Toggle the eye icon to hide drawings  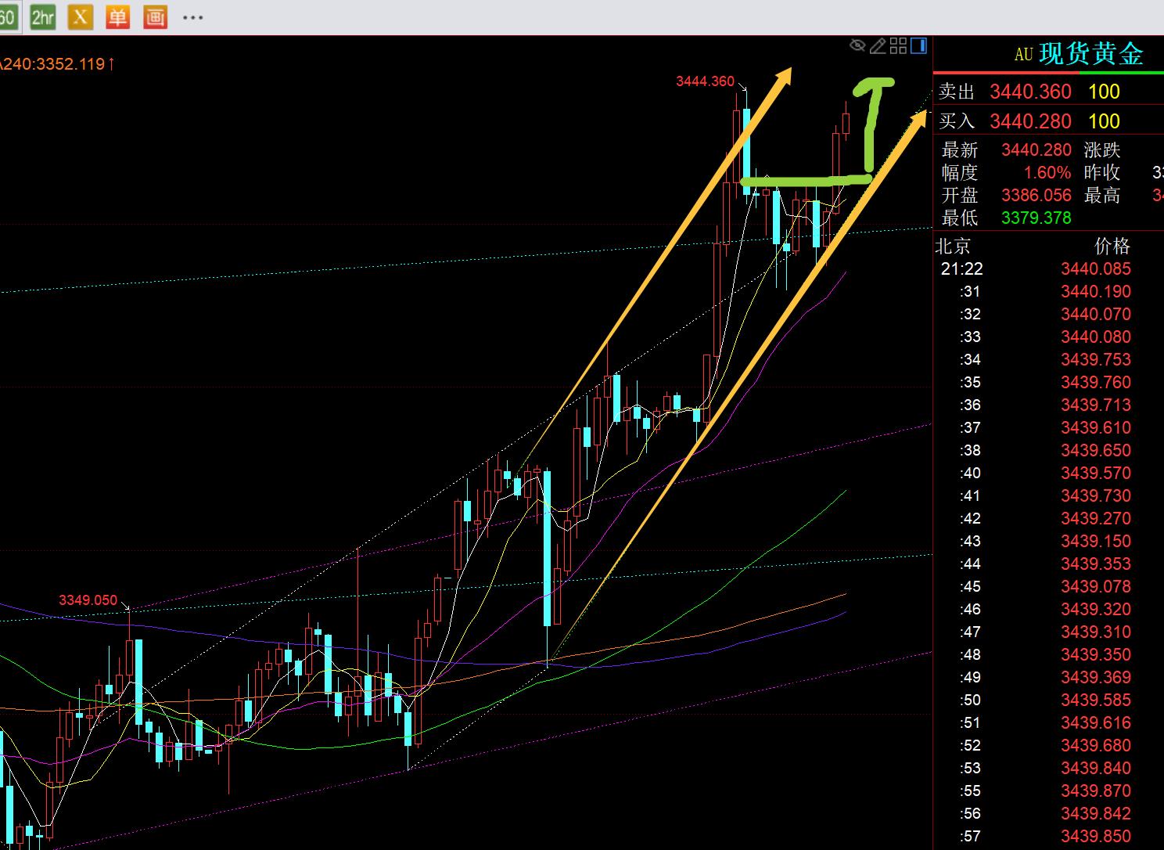pyautogui.click(x=857, y=46)
